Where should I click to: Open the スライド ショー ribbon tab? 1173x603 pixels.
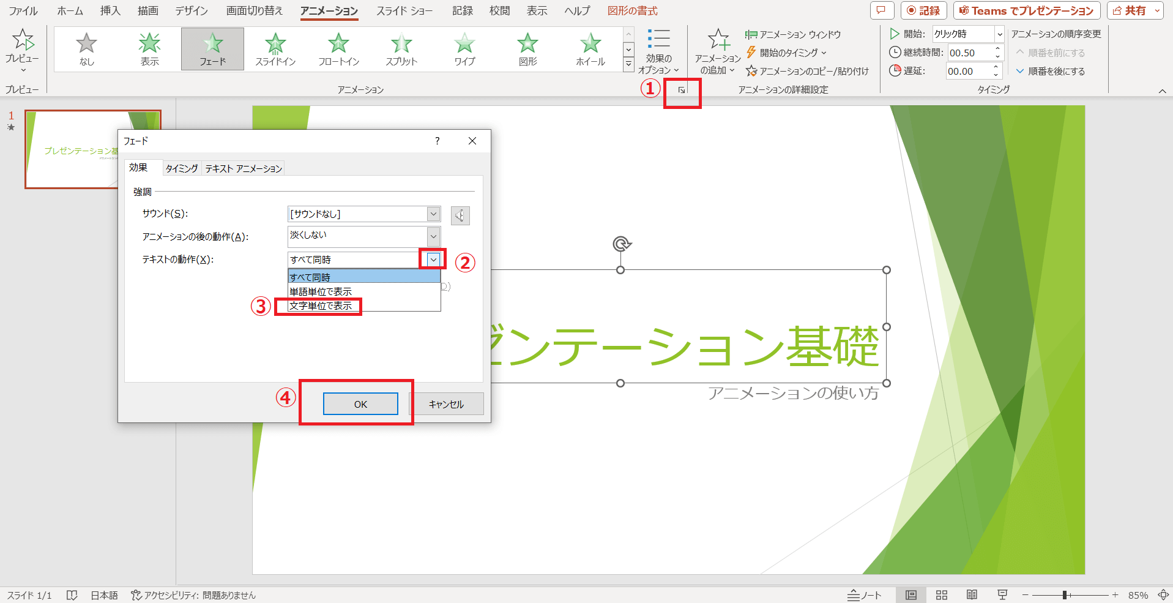[404, 10]
